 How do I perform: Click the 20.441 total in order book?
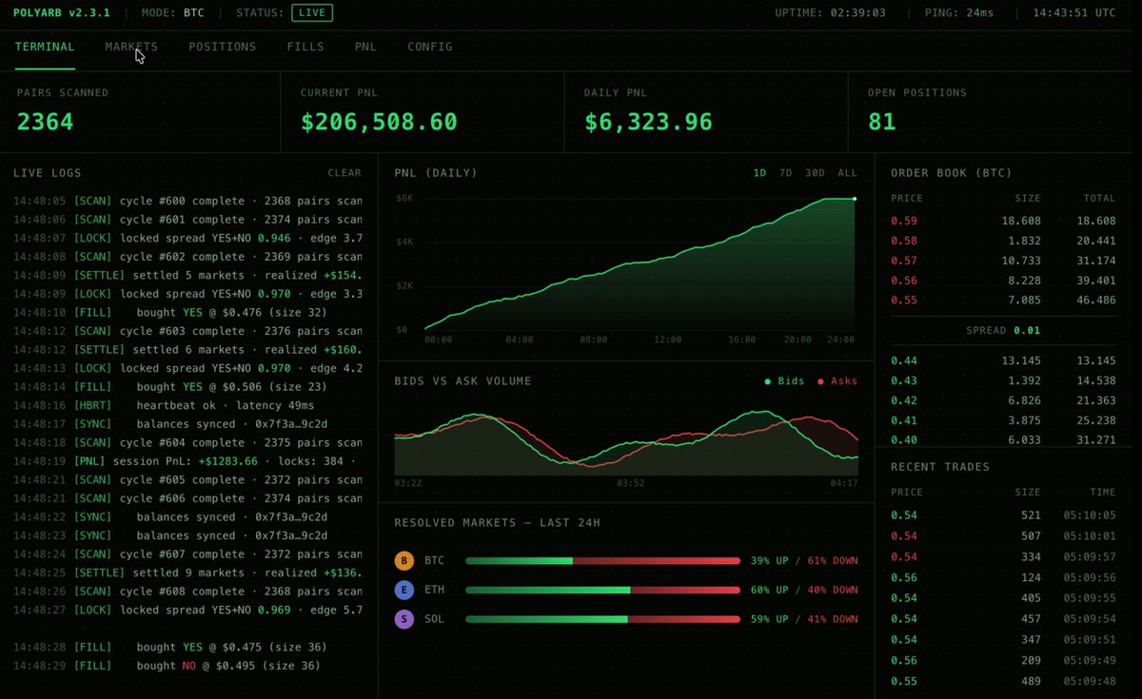click(x=1096, y=241)
